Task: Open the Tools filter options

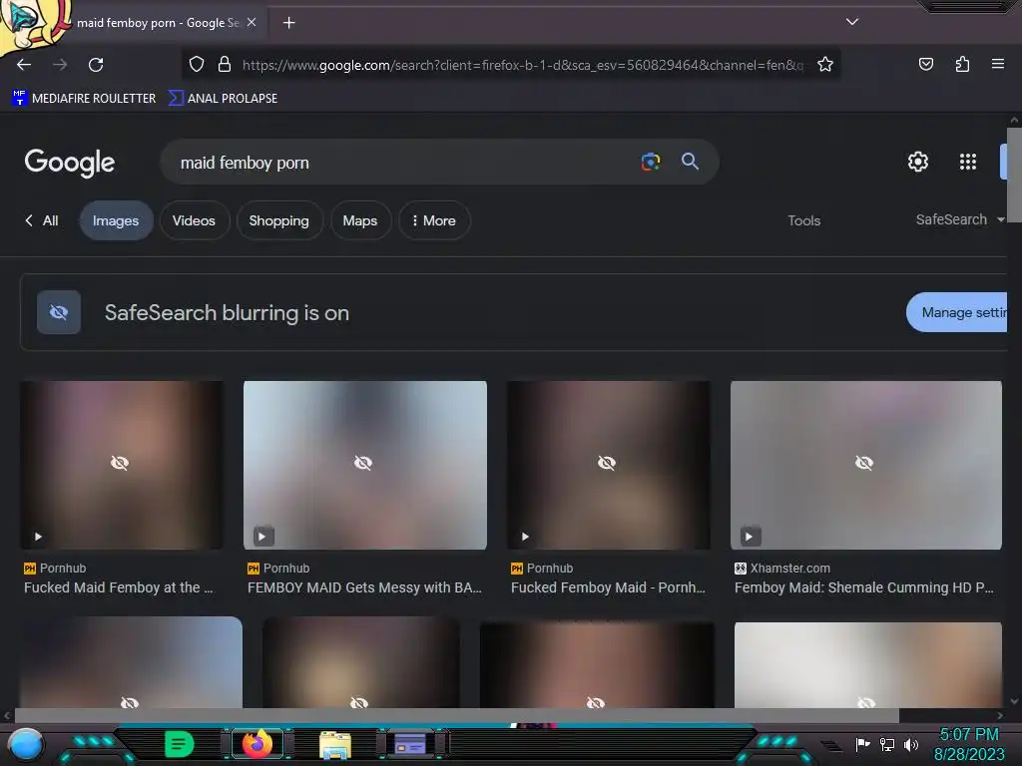Action: pyautogui.click(x=803, y=220)
